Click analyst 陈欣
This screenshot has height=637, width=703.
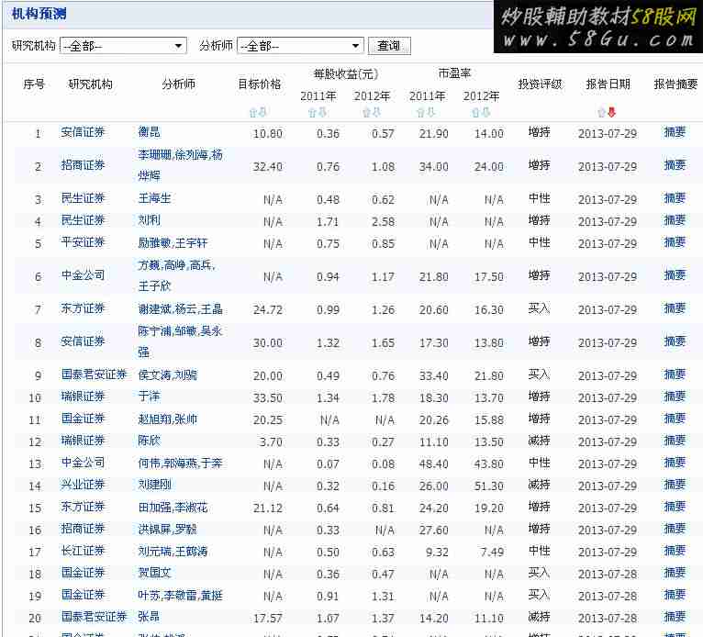click(x=150, y=441)
